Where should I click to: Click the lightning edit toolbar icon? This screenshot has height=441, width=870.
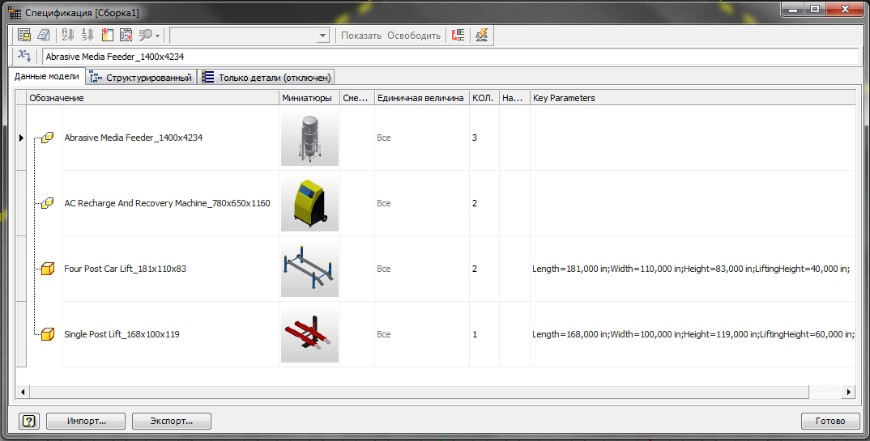(x=482, y=35)
